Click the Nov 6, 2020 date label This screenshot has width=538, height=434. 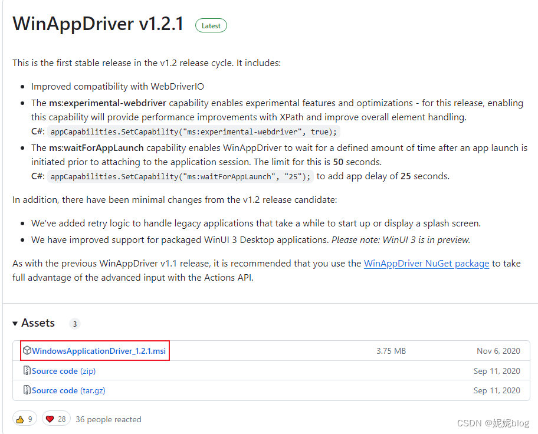tap(498, 350)
